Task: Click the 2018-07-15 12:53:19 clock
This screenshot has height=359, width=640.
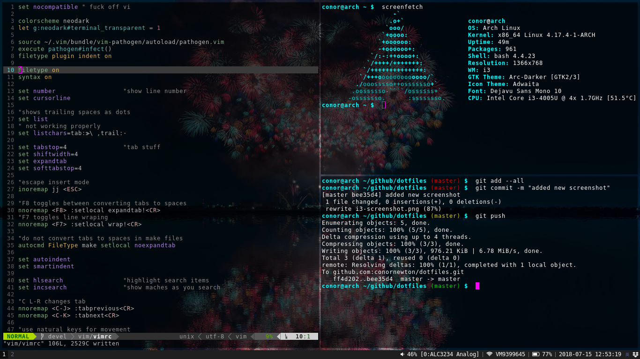Action: (x=590, y=354)
